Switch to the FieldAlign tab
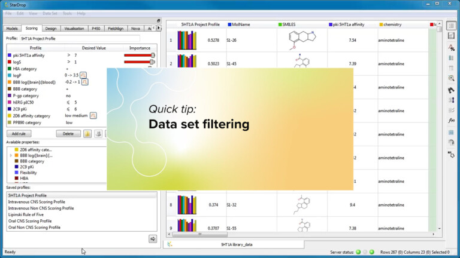 point(116,29)
